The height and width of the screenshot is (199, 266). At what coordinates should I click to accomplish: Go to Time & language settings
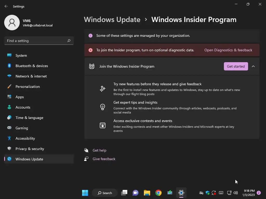[39, 118]
